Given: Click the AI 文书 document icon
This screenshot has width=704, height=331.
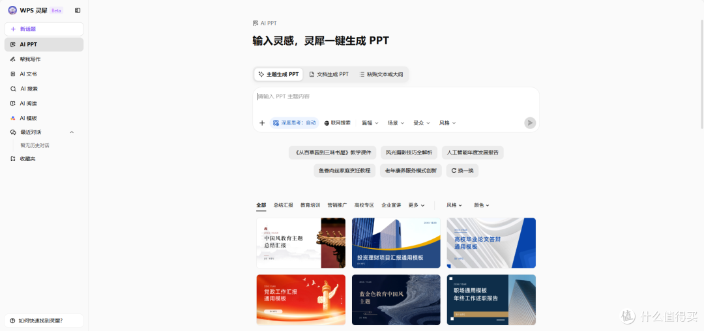Looking at the screenshot, I should 13,74.
